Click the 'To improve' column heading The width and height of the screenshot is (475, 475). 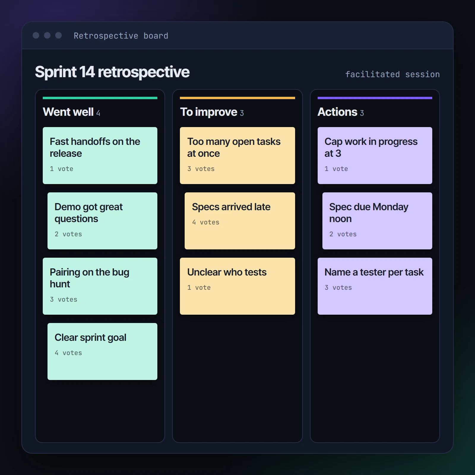click(x=209, y=112)
